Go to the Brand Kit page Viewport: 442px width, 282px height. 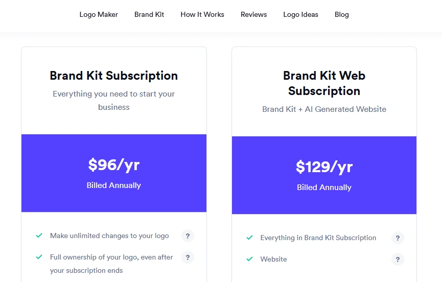149,14
